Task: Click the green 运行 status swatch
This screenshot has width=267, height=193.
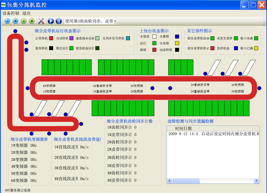Action: [154, 43]
